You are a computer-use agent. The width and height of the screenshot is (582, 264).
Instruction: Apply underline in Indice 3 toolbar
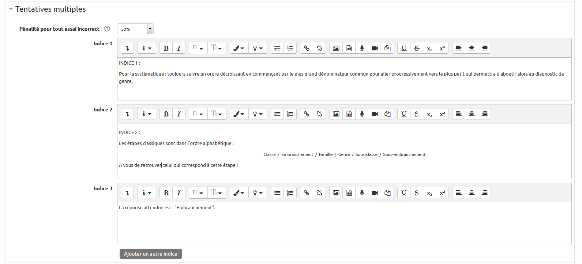tap(404, 193)
